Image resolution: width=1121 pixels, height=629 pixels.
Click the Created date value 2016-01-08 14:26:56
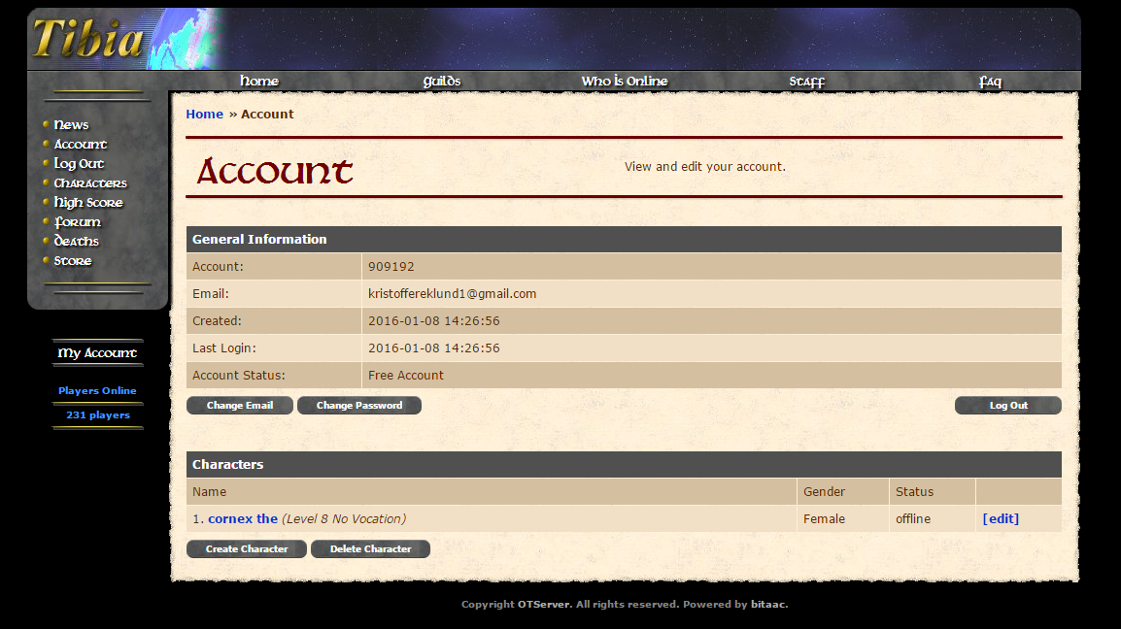[x=434, y=321]
